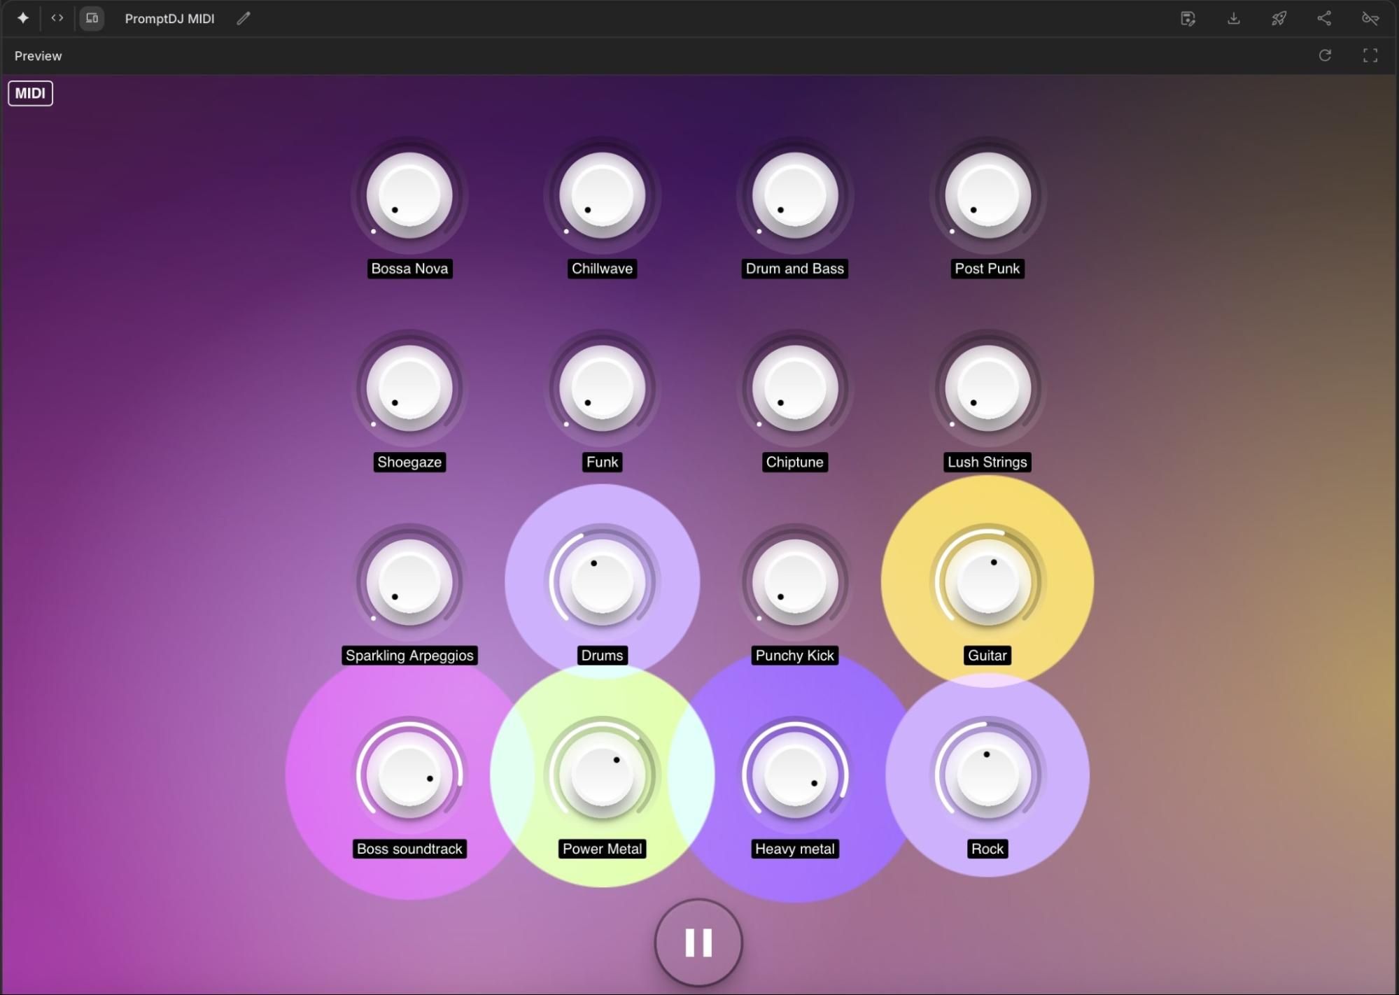Click the sparkle assistant icon
Image resolution: width=1399 pixels, height=995 pixels.
click(23, 18)
